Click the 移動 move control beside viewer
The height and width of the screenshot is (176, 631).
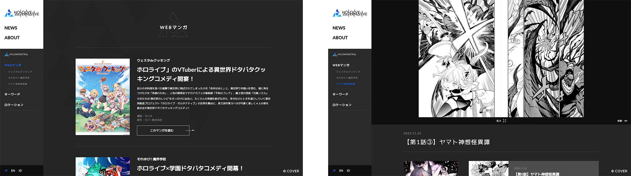(x=622, y=121)
